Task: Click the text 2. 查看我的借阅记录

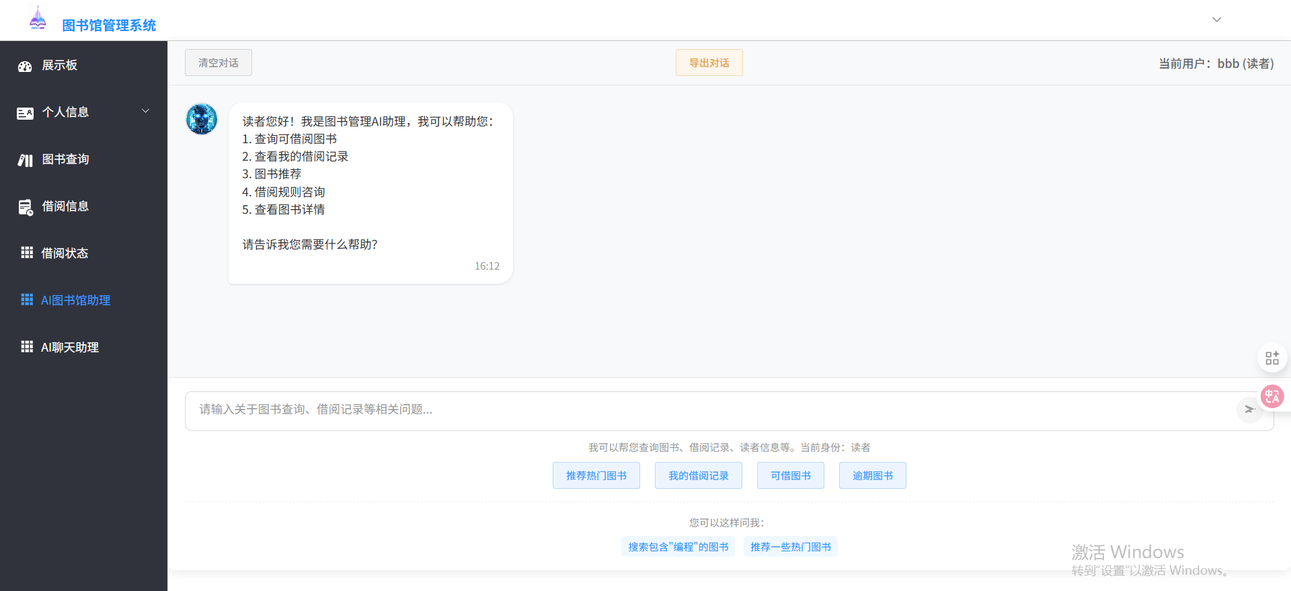Action: [295, 157]
